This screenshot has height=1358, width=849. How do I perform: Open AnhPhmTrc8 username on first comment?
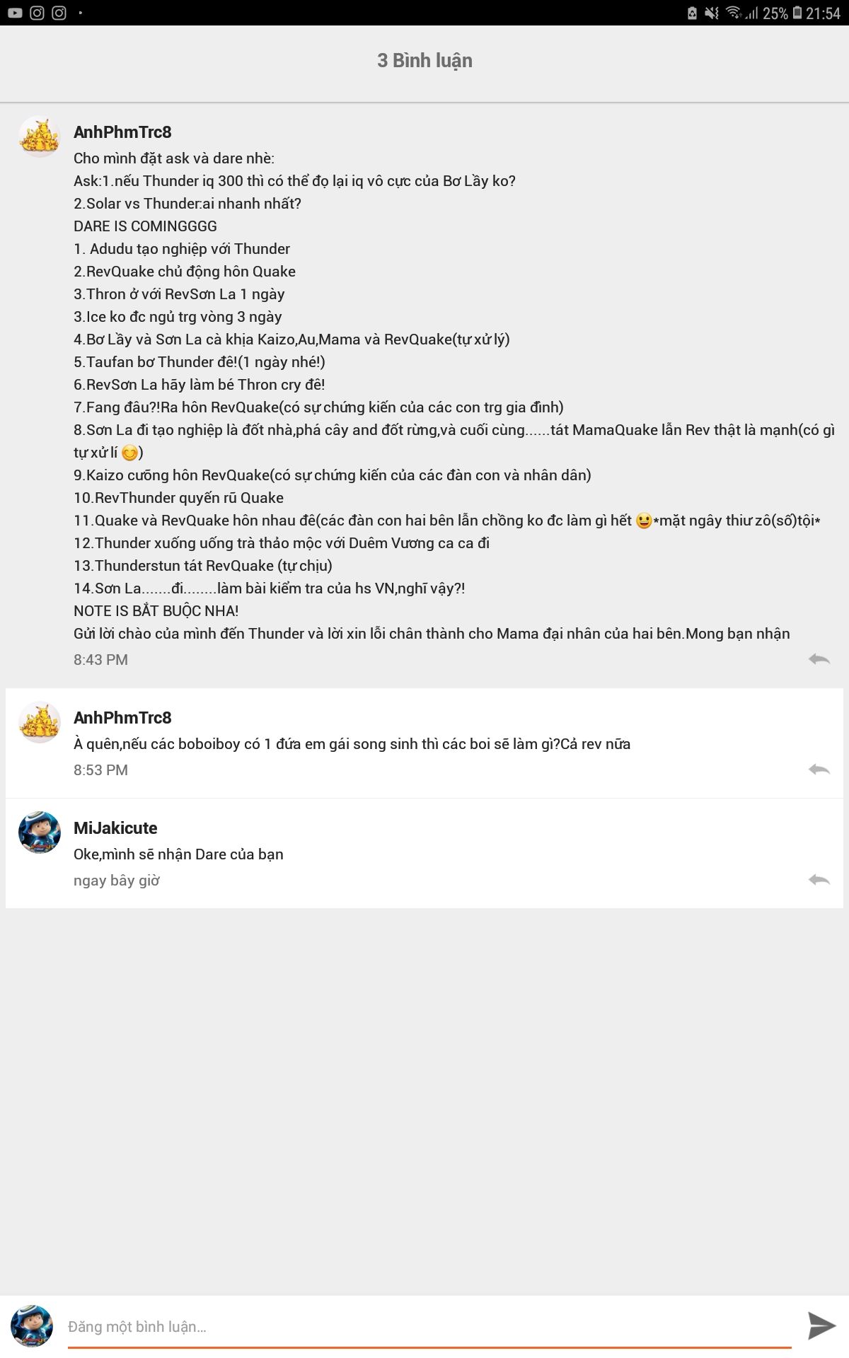(122, 132)
